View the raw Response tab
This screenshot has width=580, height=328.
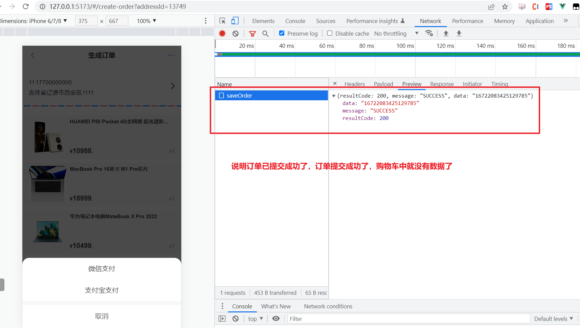pos(442,84)
